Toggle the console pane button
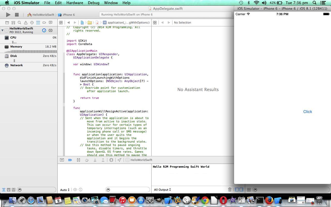 241,190
